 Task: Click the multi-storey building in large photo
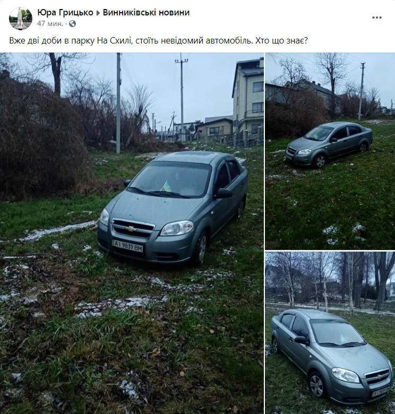248,98
